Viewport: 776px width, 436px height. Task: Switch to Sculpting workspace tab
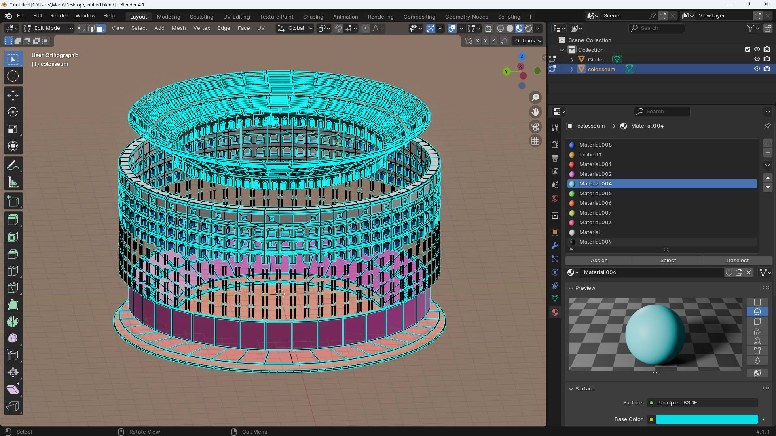pos(201,17)
